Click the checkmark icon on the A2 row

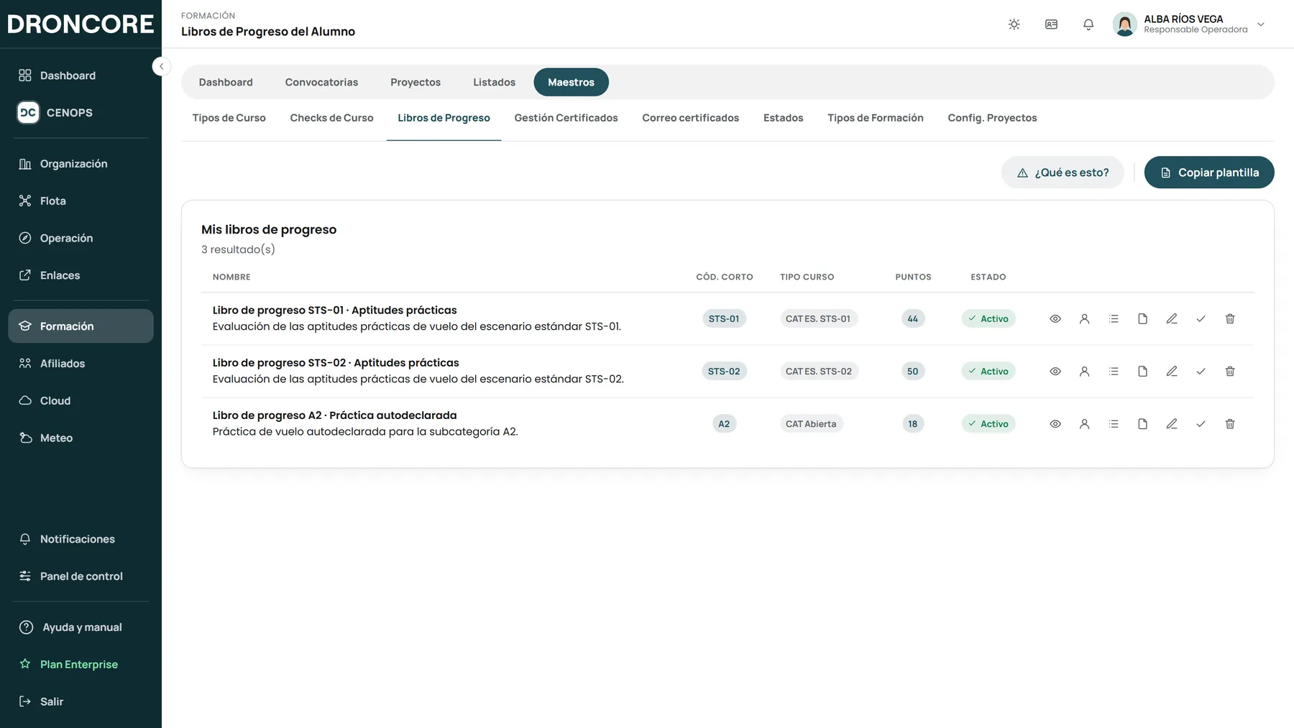click(x=1201, y=423)
